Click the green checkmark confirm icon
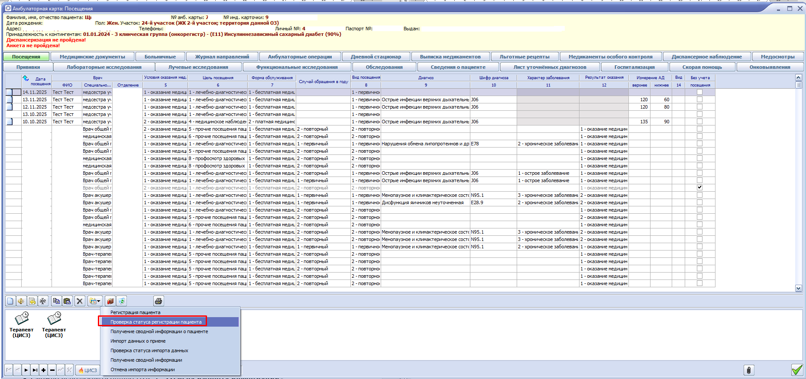Viewport: 806px width, 379px height. (x=797, y=370)
